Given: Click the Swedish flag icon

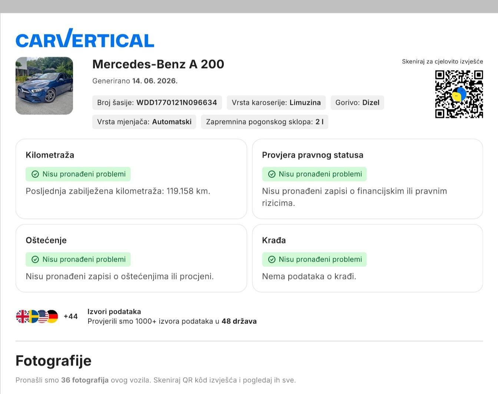Looking at the screenshot, I should click(x=33, y=317).
